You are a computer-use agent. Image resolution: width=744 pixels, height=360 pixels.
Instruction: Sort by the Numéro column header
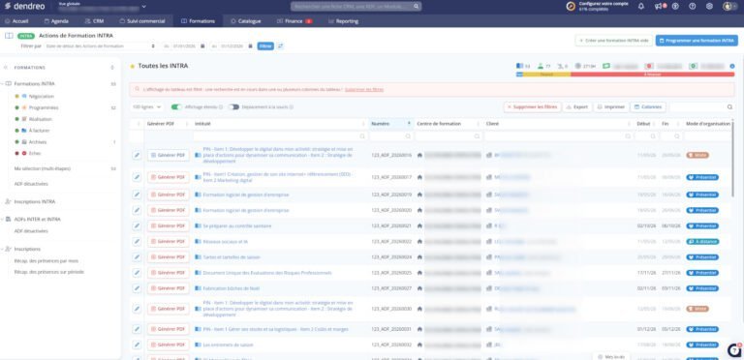pyautogui.click(x=391, y=124)
